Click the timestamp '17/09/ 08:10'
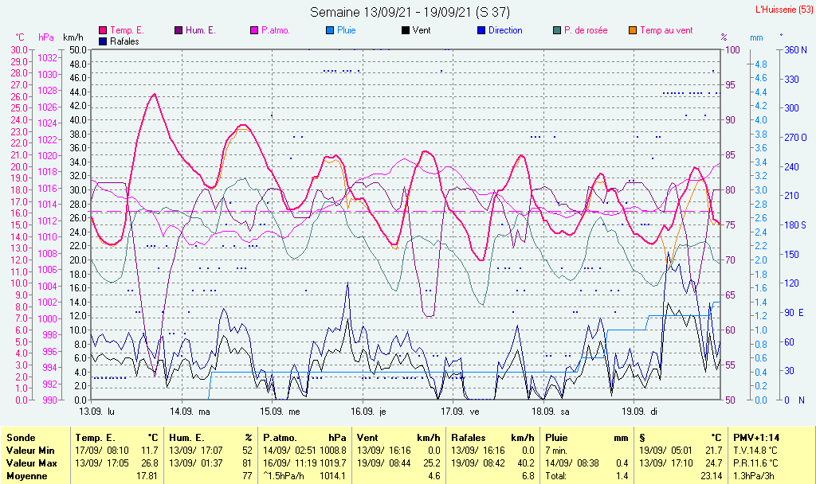The width and height of the screenshot is (816, 484). coord(102,451)
